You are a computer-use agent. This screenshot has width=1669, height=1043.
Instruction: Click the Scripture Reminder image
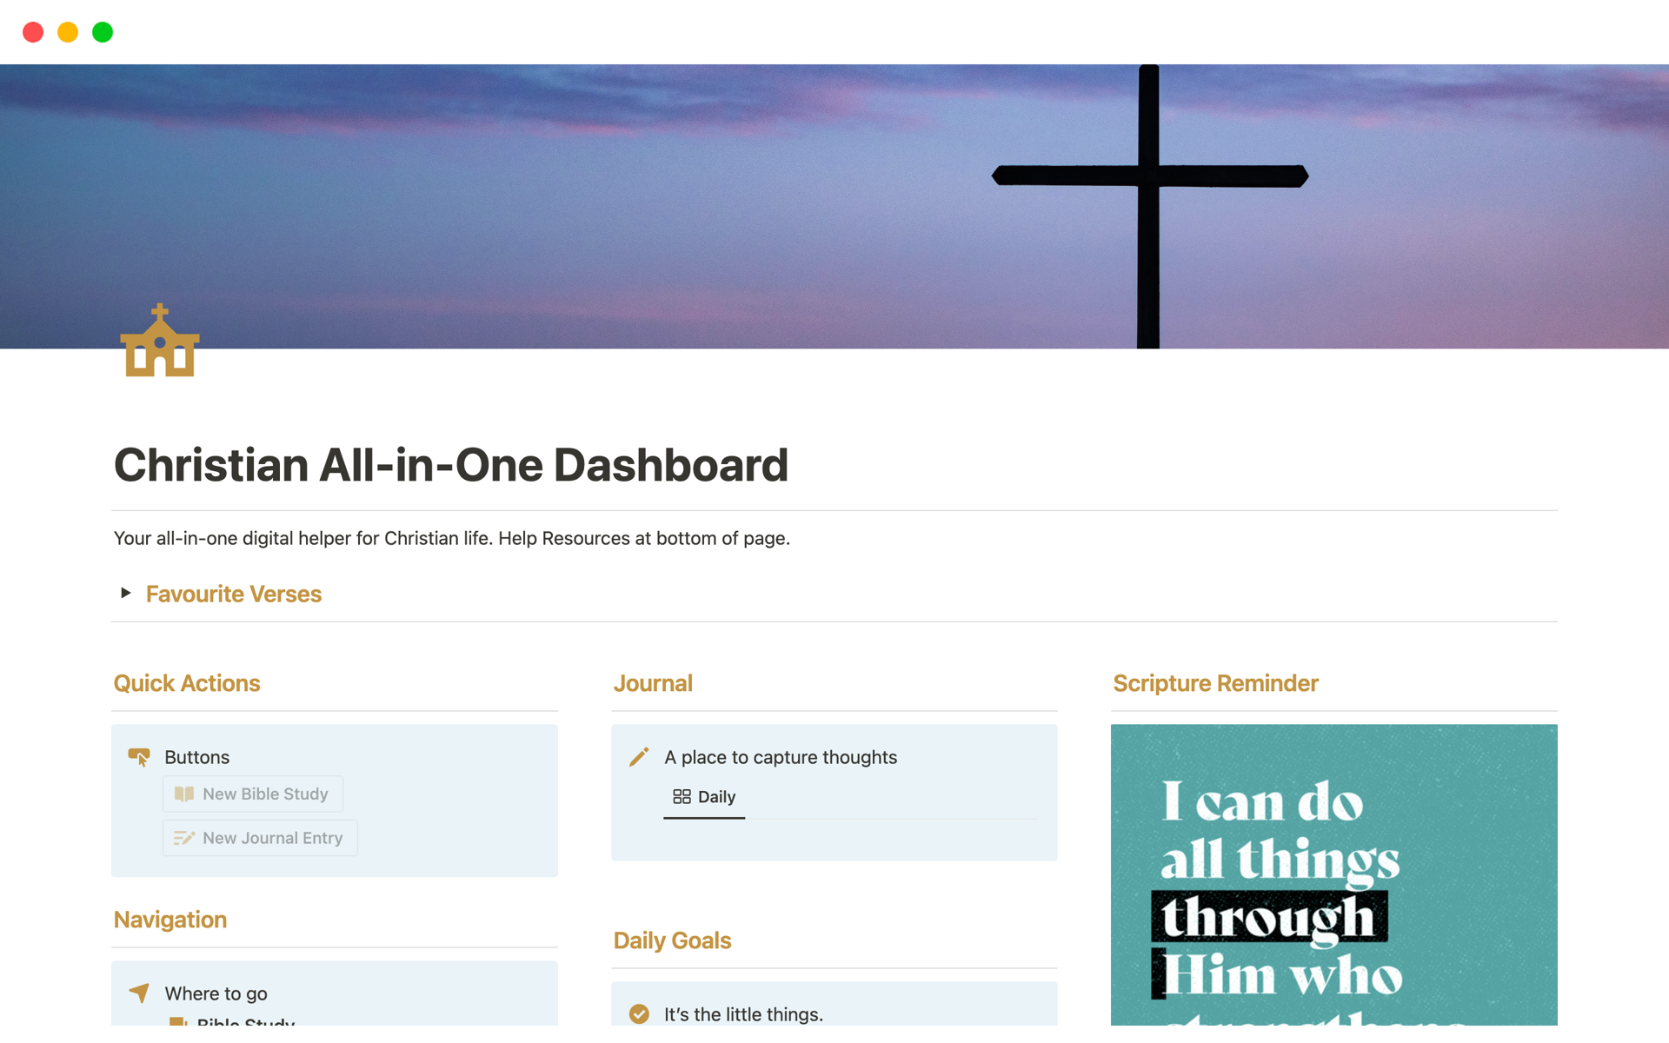[1333, 878]
